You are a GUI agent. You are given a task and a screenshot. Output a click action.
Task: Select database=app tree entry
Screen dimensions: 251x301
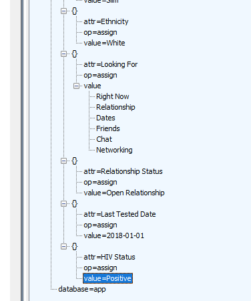[82, 289]
